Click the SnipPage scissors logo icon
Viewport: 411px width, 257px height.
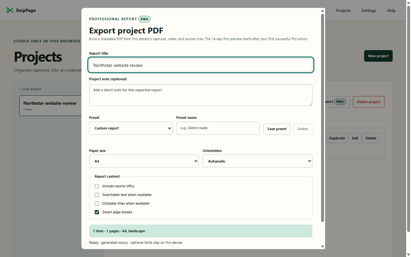coord(10,10)
